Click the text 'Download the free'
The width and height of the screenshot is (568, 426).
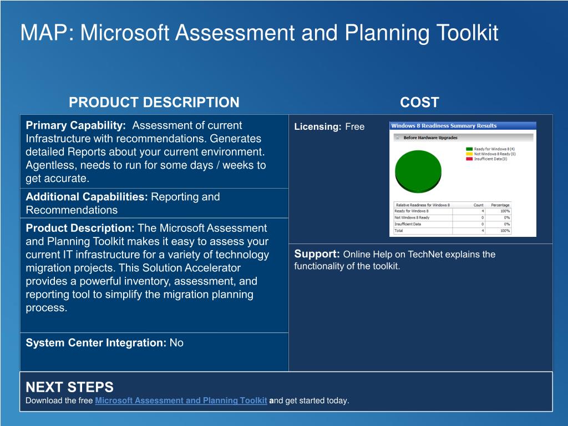click(x=59, y=400)
